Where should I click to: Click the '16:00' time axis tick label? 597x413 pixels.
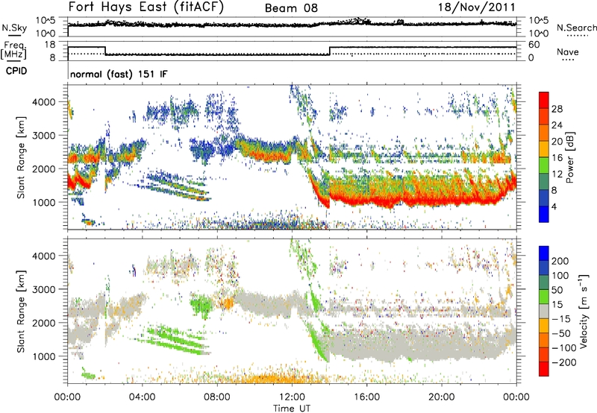point(366,397)
